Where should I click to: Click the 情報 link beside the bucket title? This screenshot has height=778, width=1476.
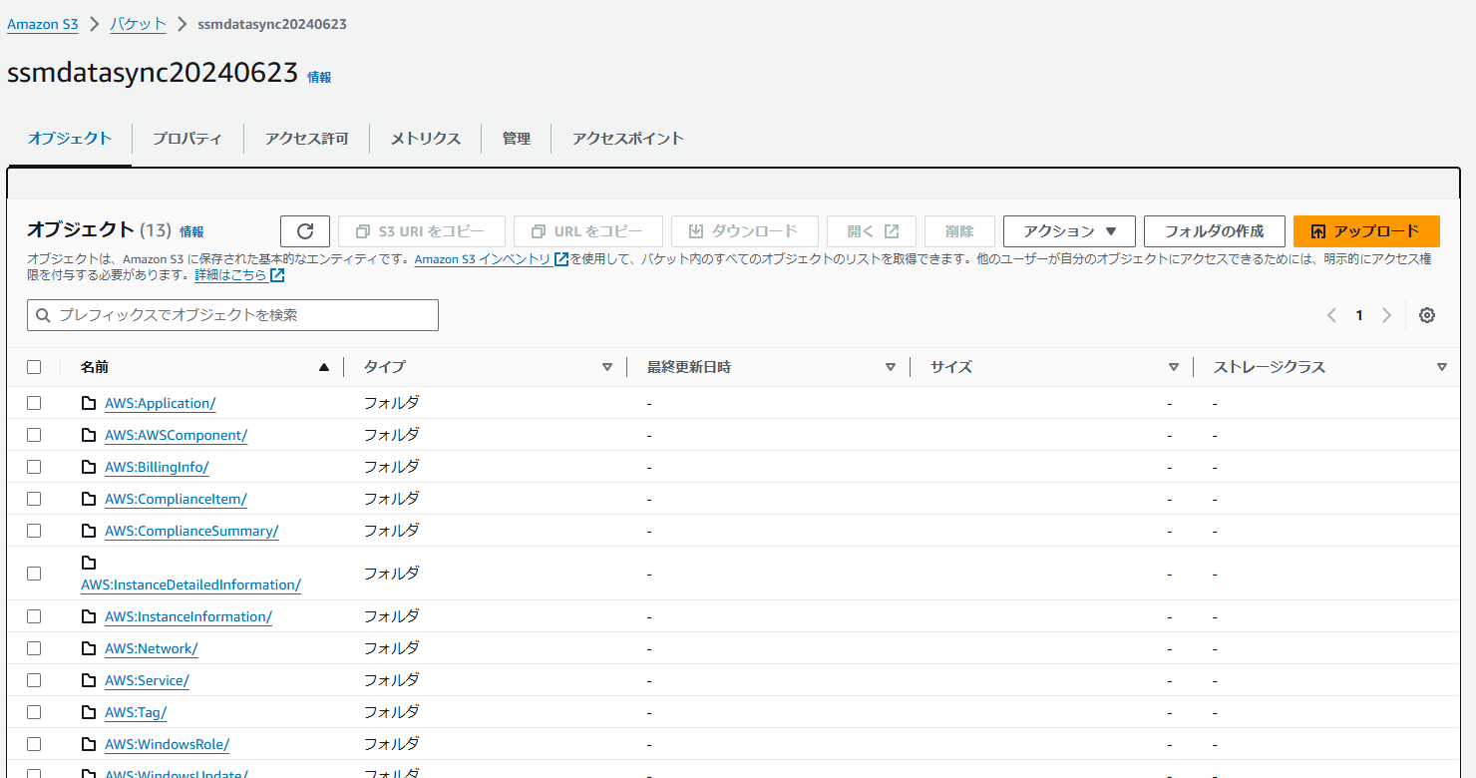(319, 77)
